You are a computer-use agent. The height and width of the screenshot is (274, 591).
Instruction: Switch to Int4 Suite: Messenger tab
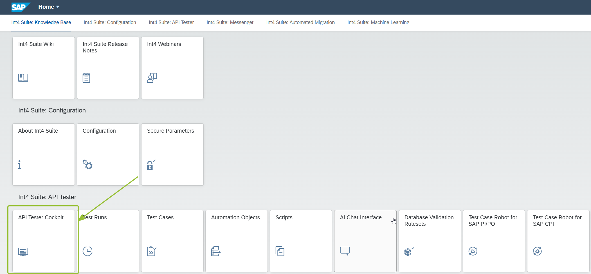(230, 22)
